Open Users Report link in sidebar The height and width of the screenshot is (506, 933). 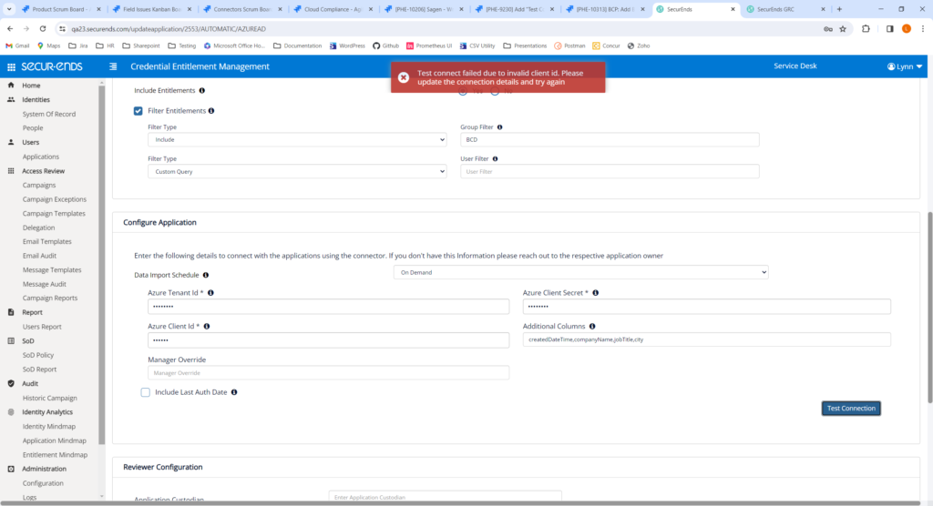point(42,327)
